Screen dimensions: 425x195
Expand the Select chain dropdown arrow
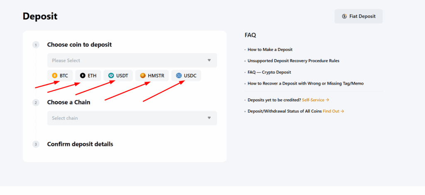pos(209,118)
